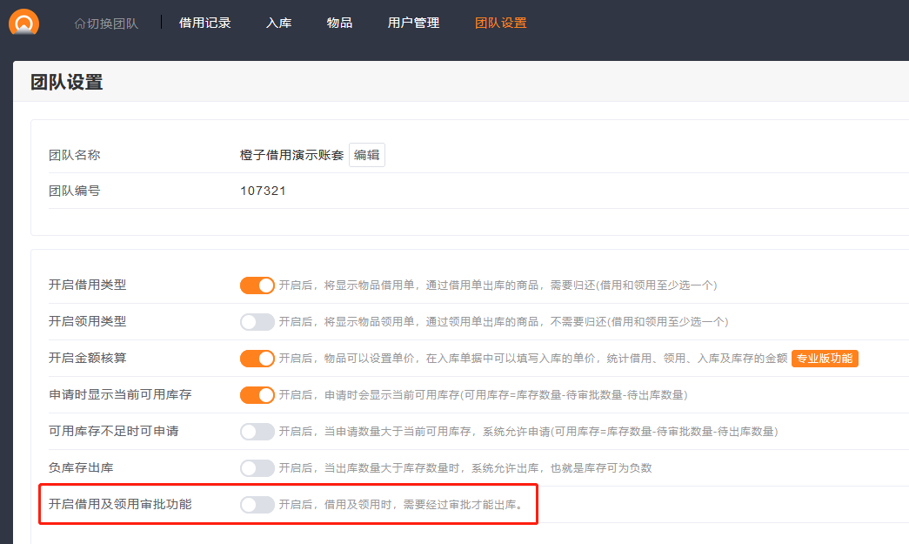Click the 编辑 button next to team name

[x=366, y=155]
